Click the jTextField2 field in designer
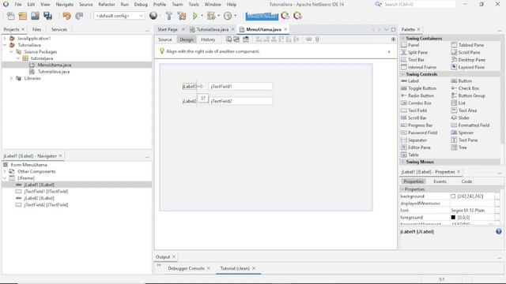Screen dimensions: 506x284 tap(240, 101)
